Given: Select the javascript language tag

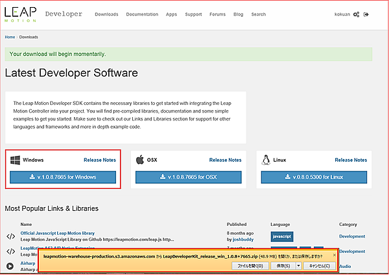Looking at the screenshot, I should (x=281, y=237).
